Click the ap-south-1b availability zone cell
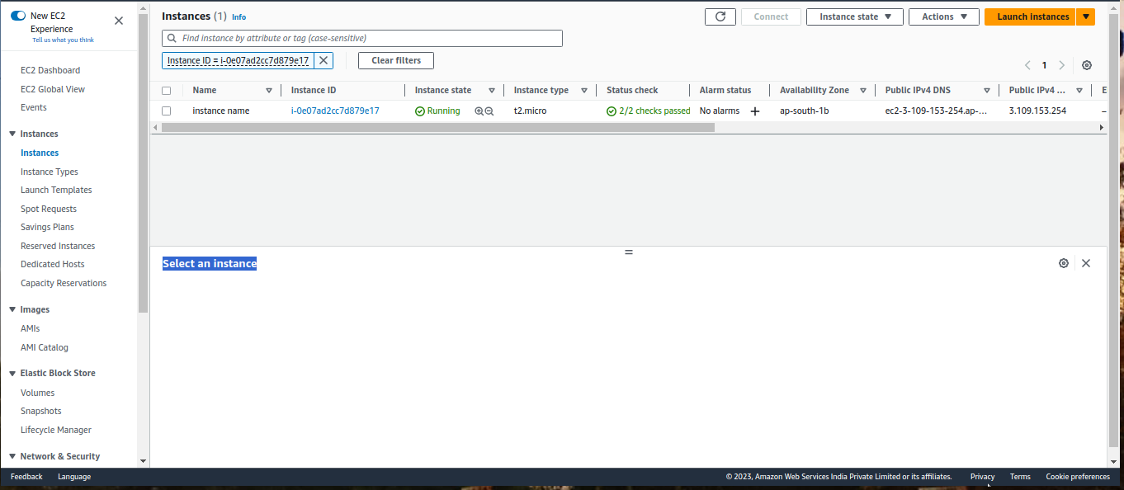The image size is (1124, 490). (x=804, y=111)
